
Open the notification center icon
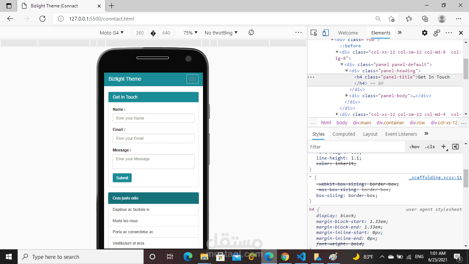point(457,257)
